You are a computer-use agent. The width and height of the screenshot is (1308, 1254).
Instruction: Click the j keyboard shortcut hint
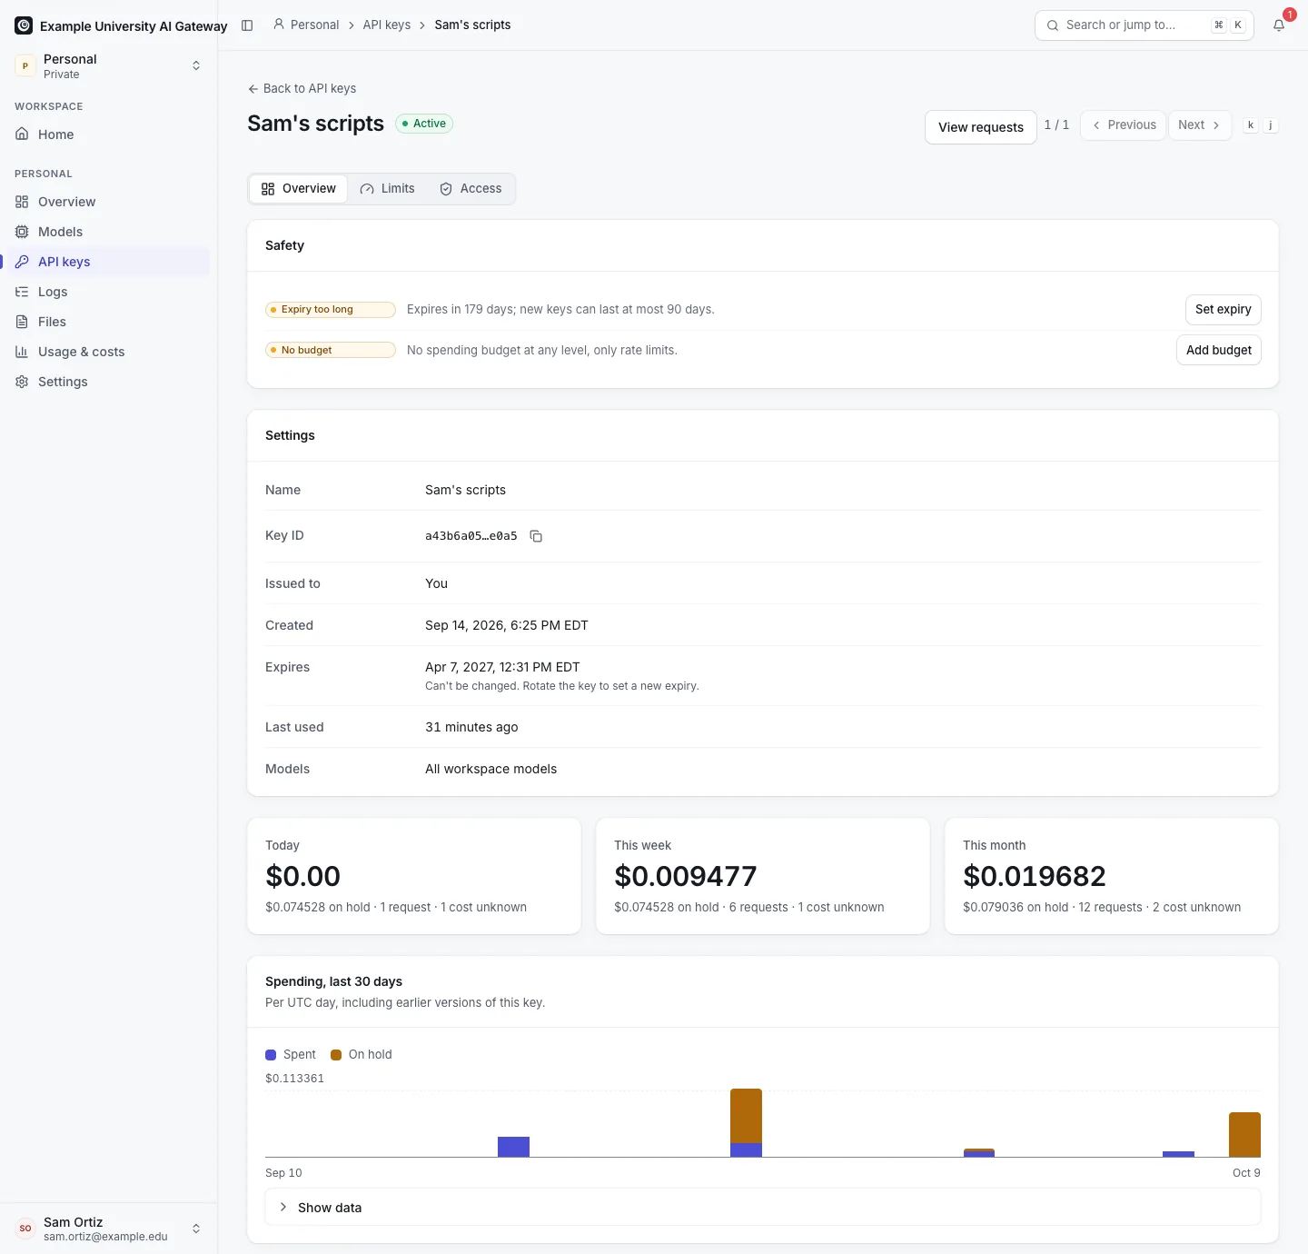[x=1271, y=125]
